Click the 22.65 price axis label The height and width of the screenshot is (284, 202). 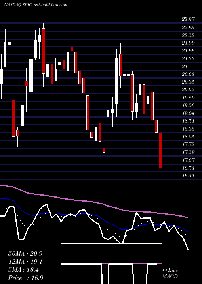tap(188, 28)
